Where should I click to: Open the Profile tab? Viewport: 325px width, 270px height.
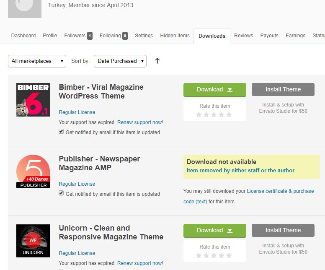[x=50, y=36]
